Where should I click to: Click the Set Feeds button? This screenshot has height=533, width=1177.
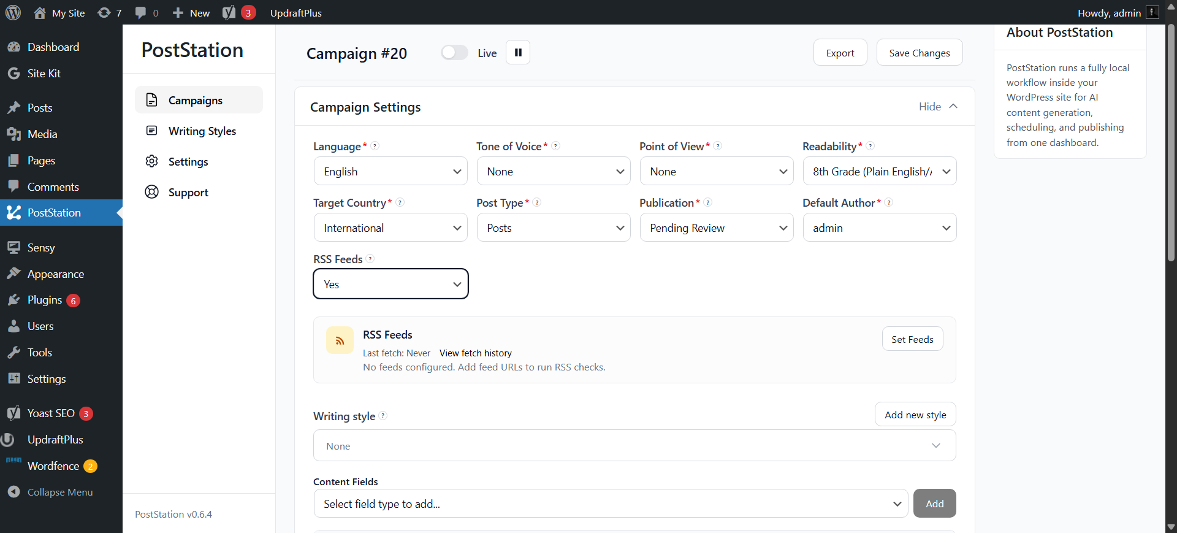pyautogui.click(x=912, y=339)
